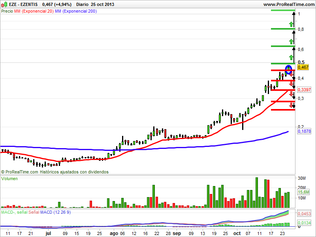This screenshot has width=316, height=237.
Task: Click the yellow 0,467 current price tag
Action: (x=303, y=67)
